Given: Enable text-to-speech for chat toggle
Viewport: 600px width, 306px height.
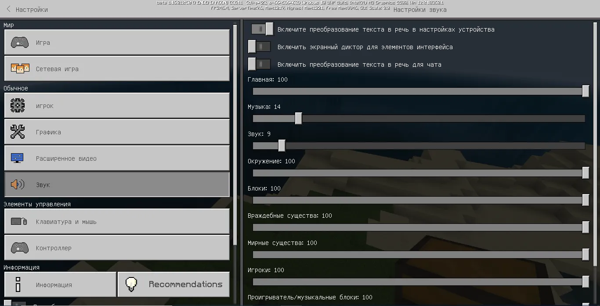Looking at the screenshot, I should pos(259,65).
